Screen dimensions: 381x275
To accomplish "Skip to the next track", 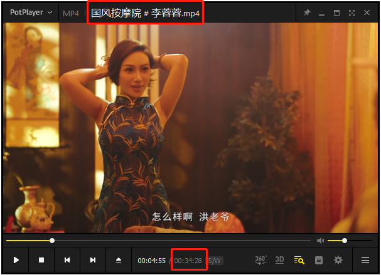I will point(93,260).
